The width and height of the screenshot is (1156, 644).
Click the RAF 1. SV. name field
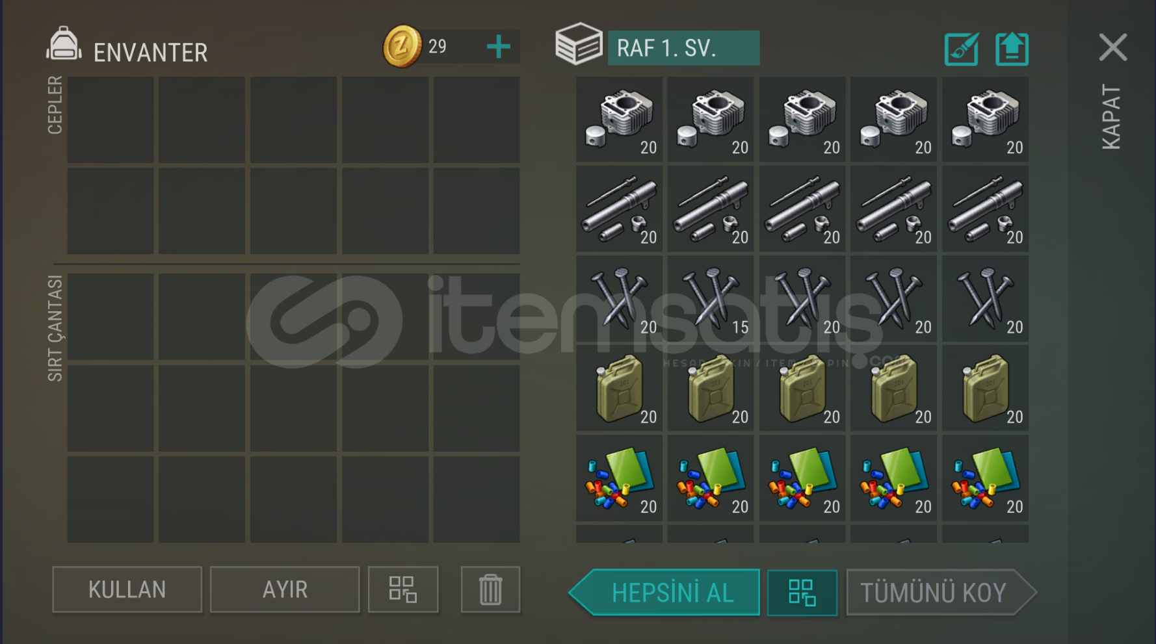tap(683, 48)
